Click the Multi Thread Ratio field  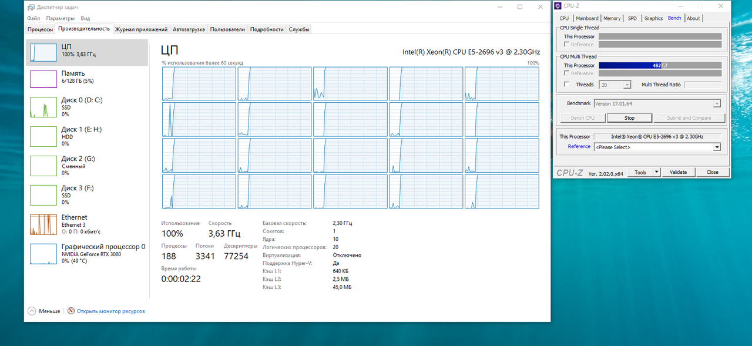(x=703, y=85)
